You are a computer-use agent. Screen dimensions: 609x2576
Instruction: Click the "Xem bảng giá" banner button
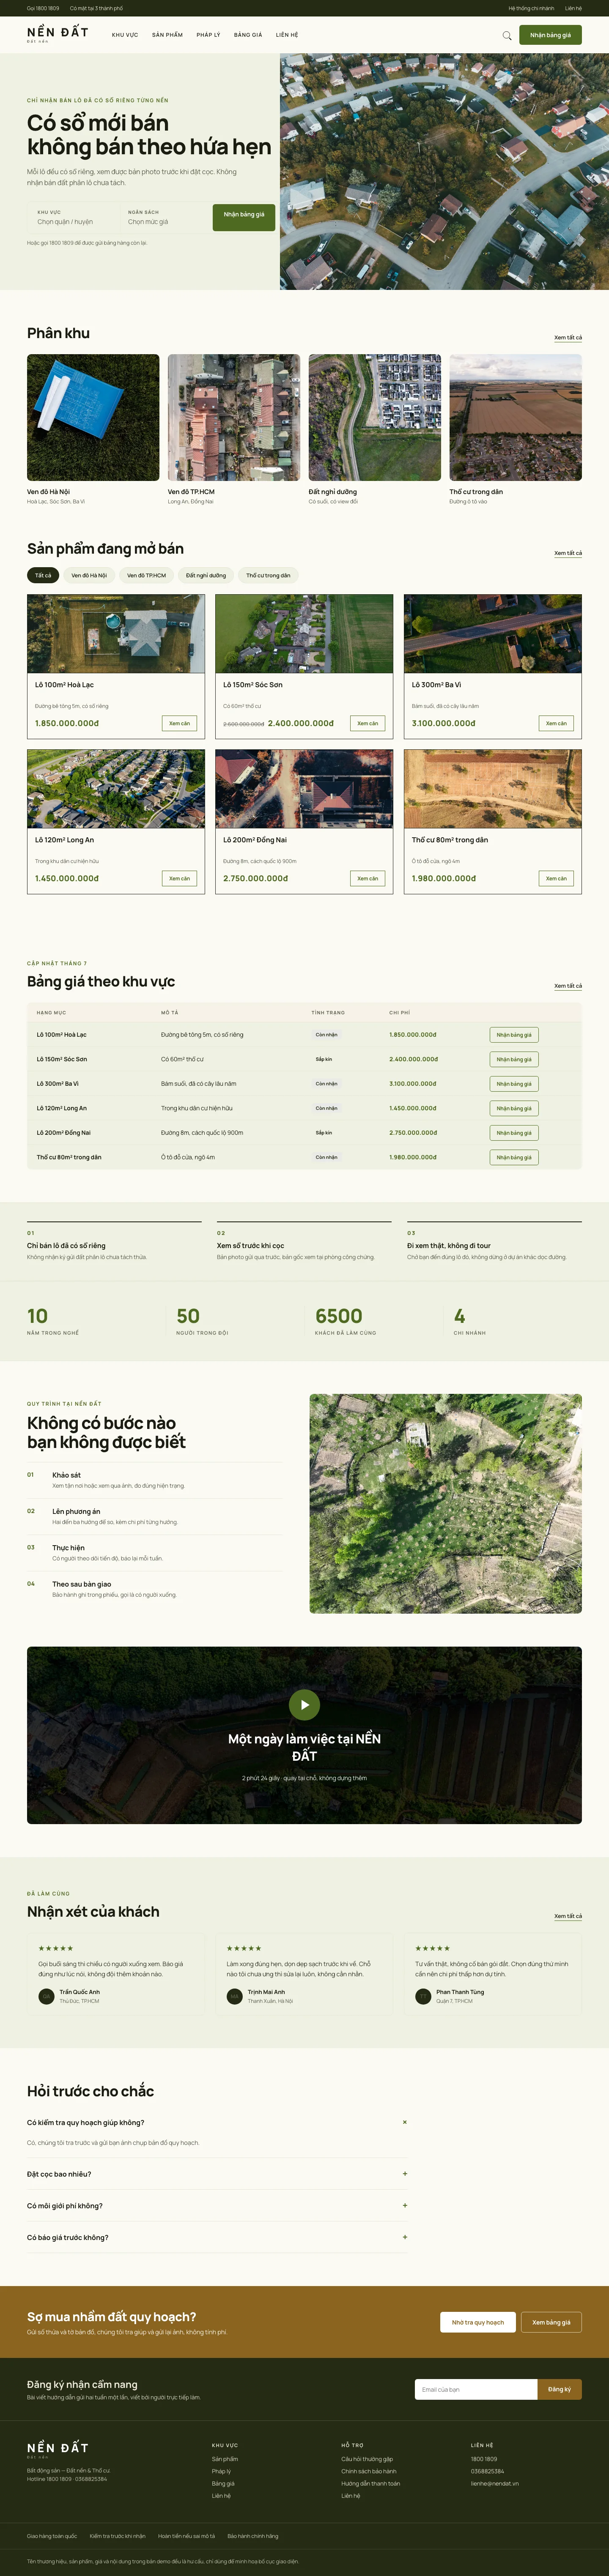click(x=551, y=2322)
